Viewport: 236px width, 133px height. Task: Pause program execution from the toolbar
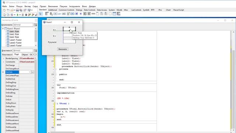tap(23, 15)
